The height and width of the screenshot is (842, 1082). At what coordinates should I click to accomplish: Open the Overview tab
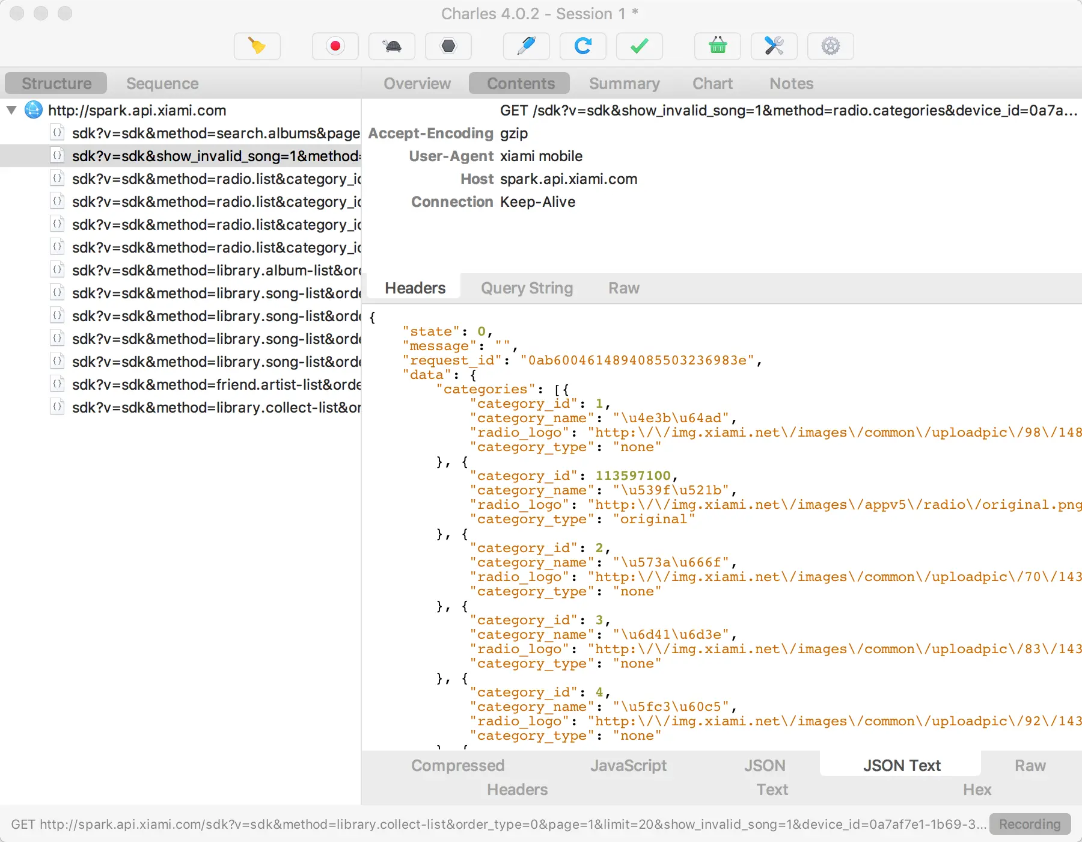(x=417, y=83)
